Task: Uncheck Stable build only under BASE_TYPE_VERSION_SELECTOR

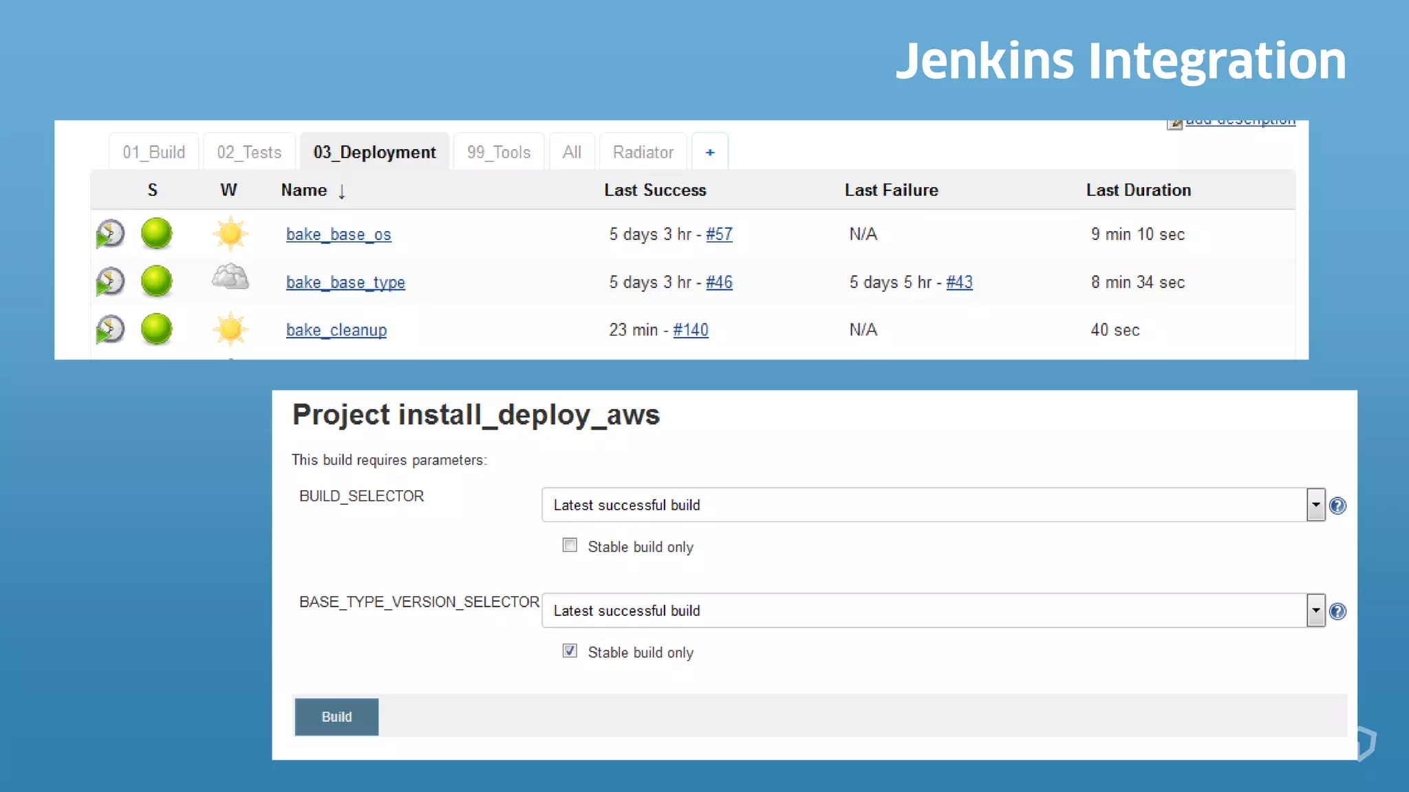Action: (x=570, y=651)
